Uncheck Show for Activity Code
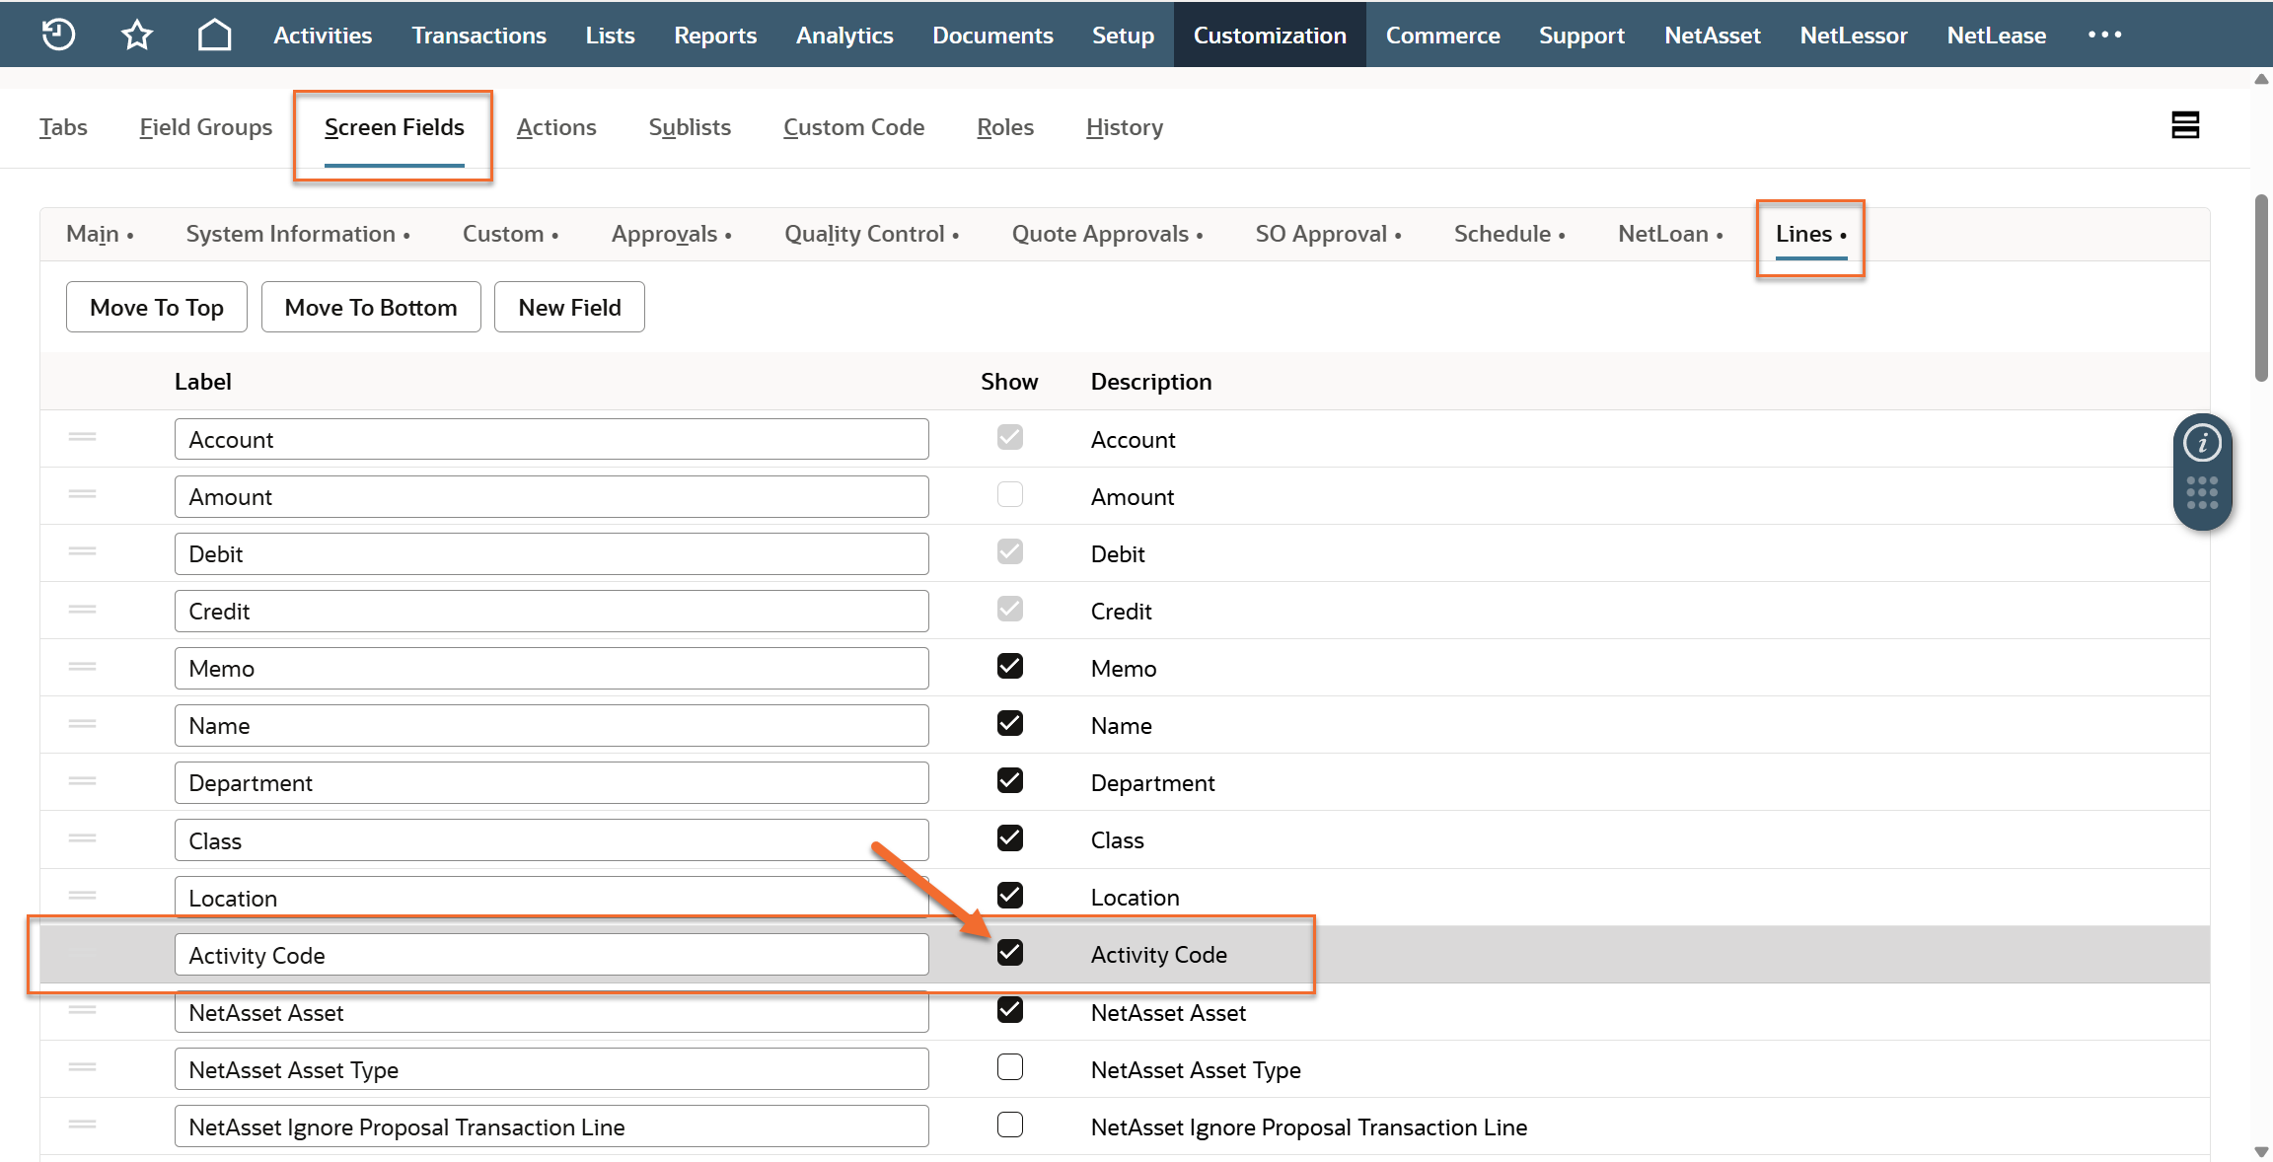Image resolution: width=2273 pixels, height=1162 pixels. tap(1009, 953)
